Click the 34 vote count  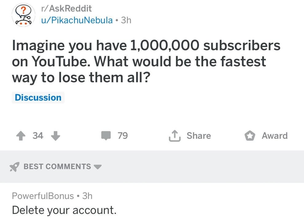tap(38, 136)
